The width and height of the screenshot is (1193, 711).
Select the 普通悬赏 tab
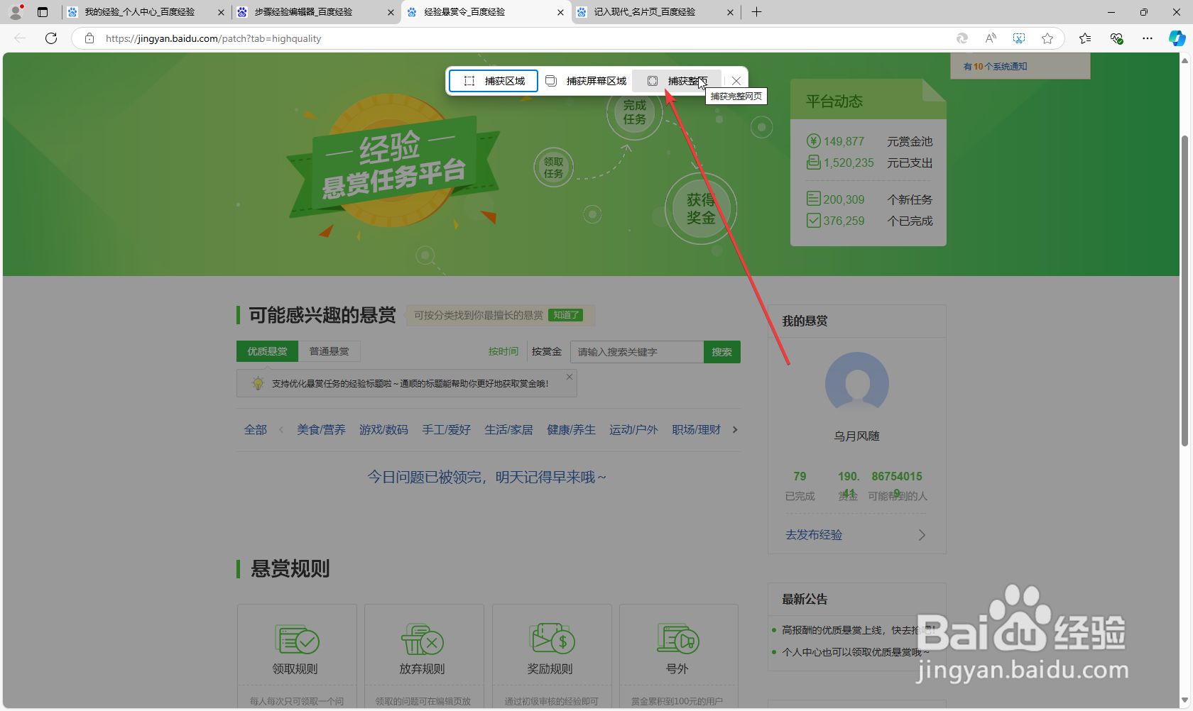(x=329, y=351)
